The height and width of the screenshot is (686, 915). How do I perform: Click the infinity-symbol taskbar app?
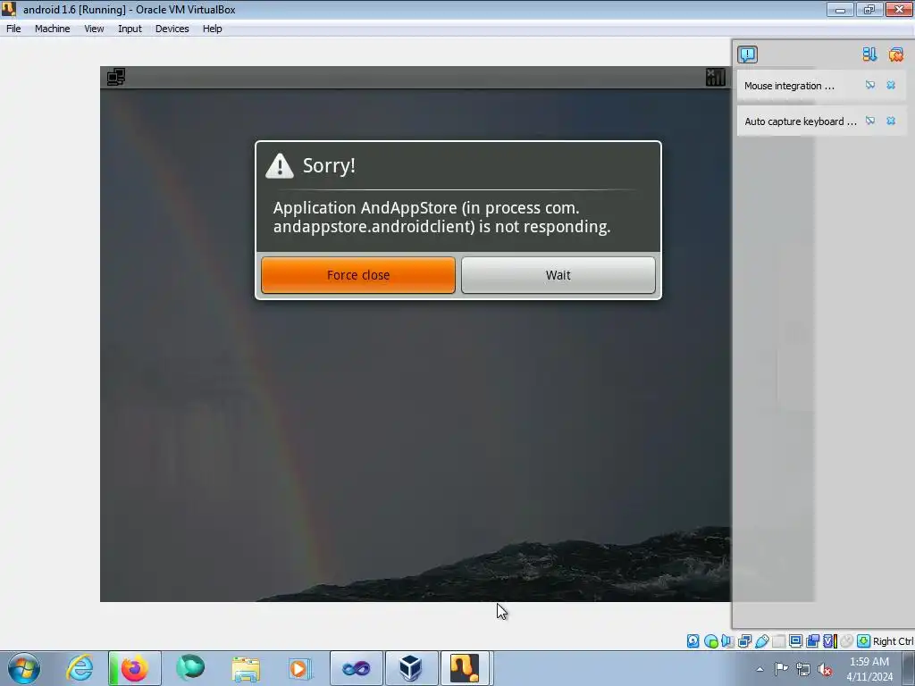click(356, 668)
